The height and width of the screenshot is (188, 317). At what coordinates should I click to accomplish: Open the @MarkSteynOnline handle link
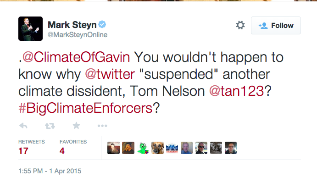78,35
